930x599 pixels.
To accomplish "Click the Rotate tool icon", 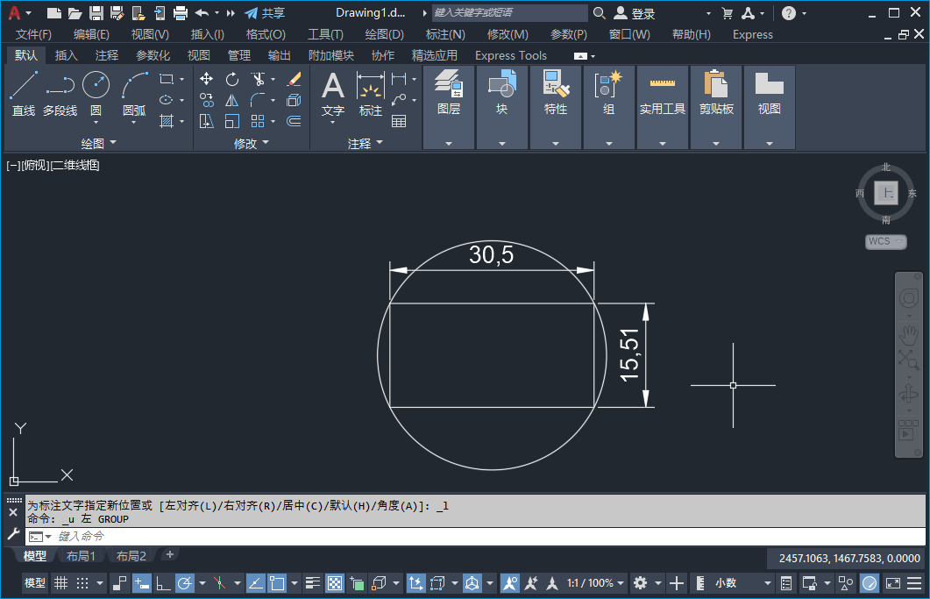I will (x=232, y=79).
